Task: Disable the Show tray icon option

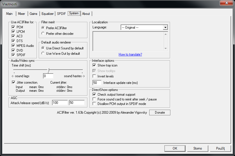Action: (x=94, y=65)
